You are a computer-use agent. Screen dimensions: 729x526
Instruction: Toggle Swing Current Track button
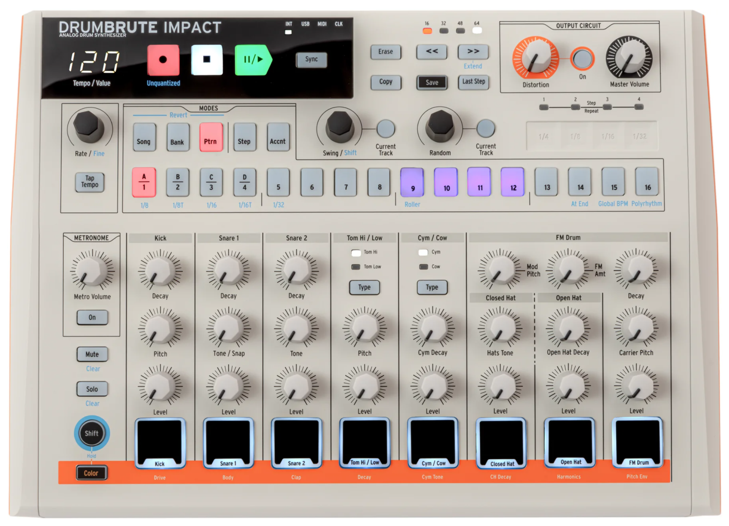(x=385, y=129)
